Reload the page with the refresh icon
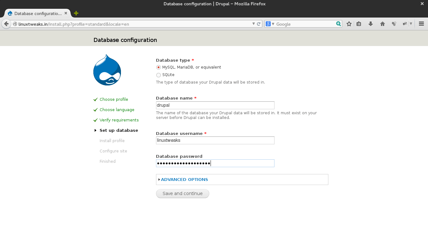This screenshot has height=231, width=428. [x=259, y=24]
